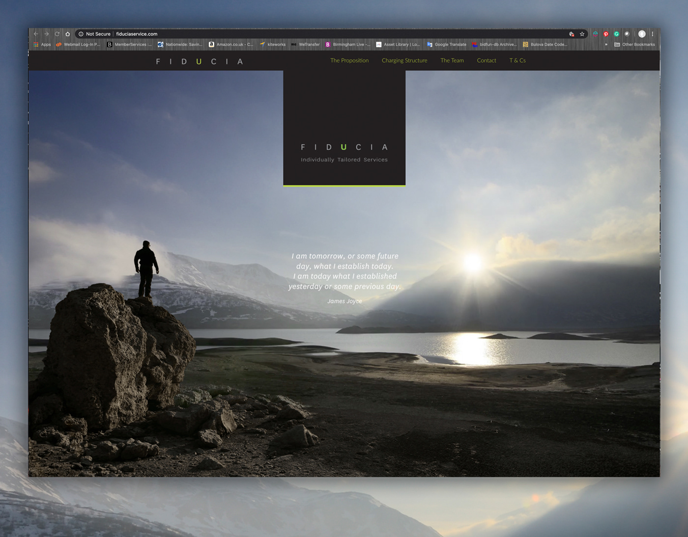
Task: Open the Pinterest extension icon
Action: coord(606,34)
